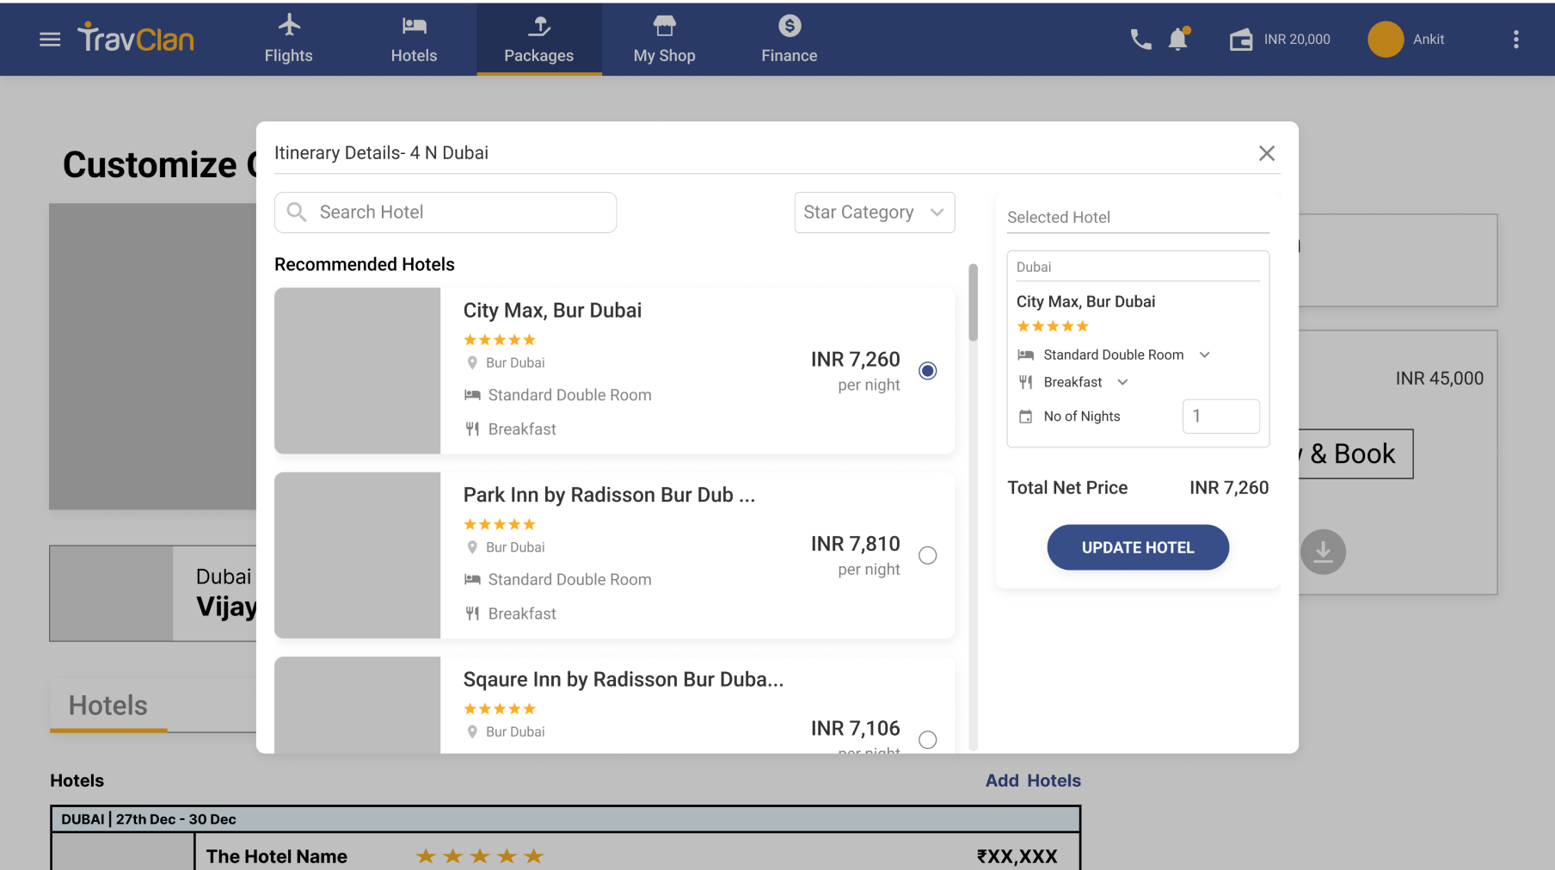Go to the Flights tab

pyautogui.click(x=288, y=40)
